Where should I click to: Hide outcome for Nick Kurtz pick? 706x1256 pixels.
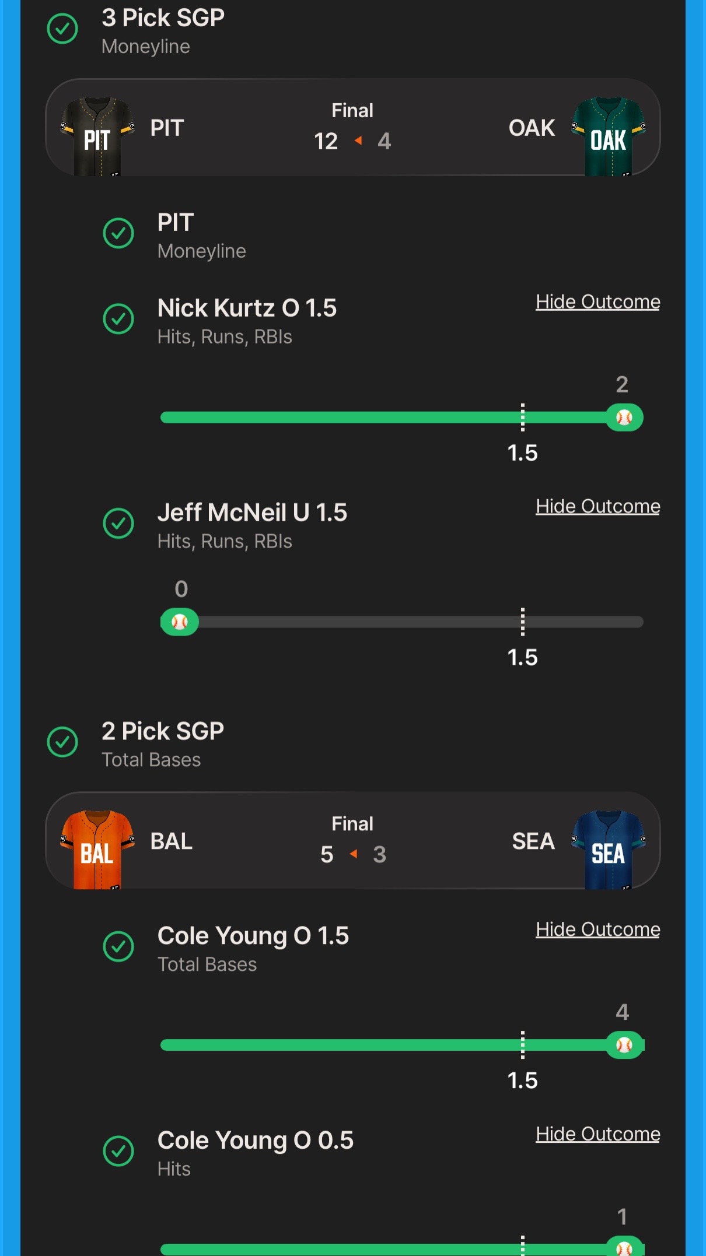point(598,302)
